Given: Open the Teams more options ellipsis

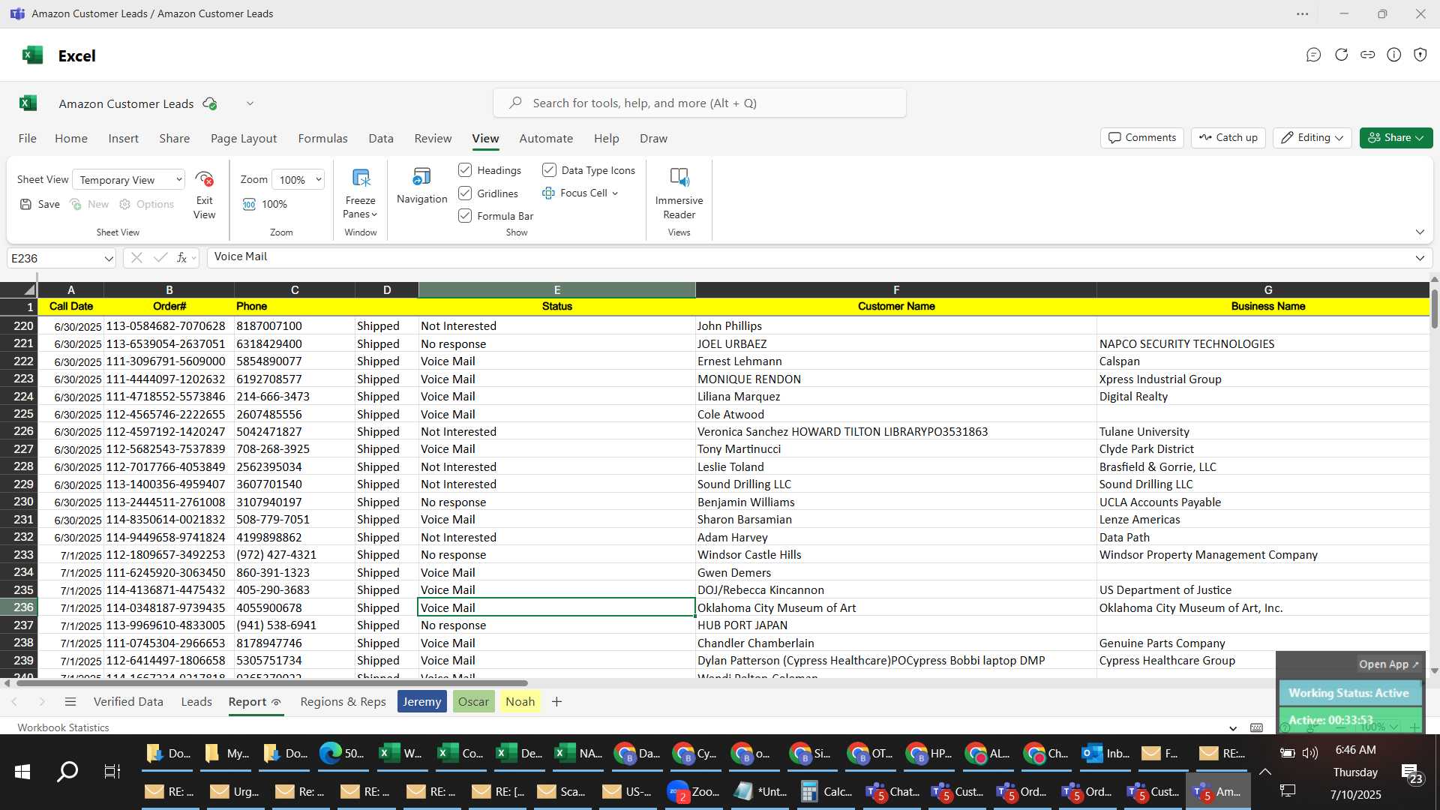Looking at the screenshot, I should point(1303,14).
